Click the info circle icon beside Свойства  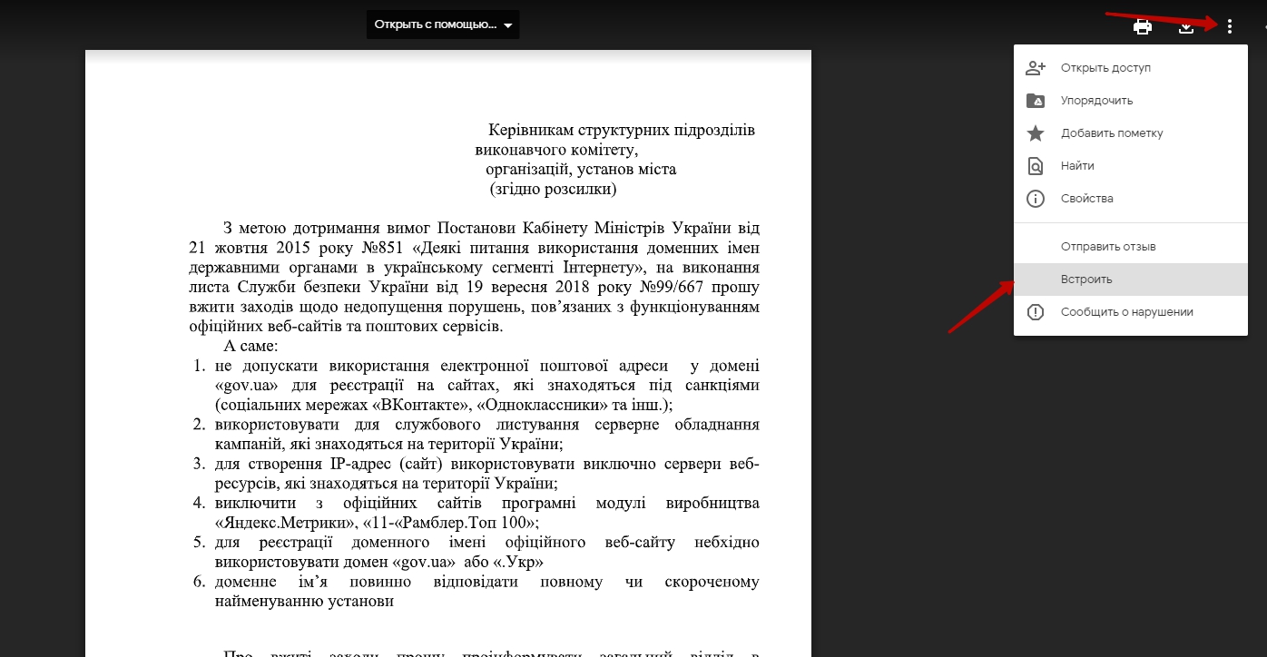[x=1036, y=199]
